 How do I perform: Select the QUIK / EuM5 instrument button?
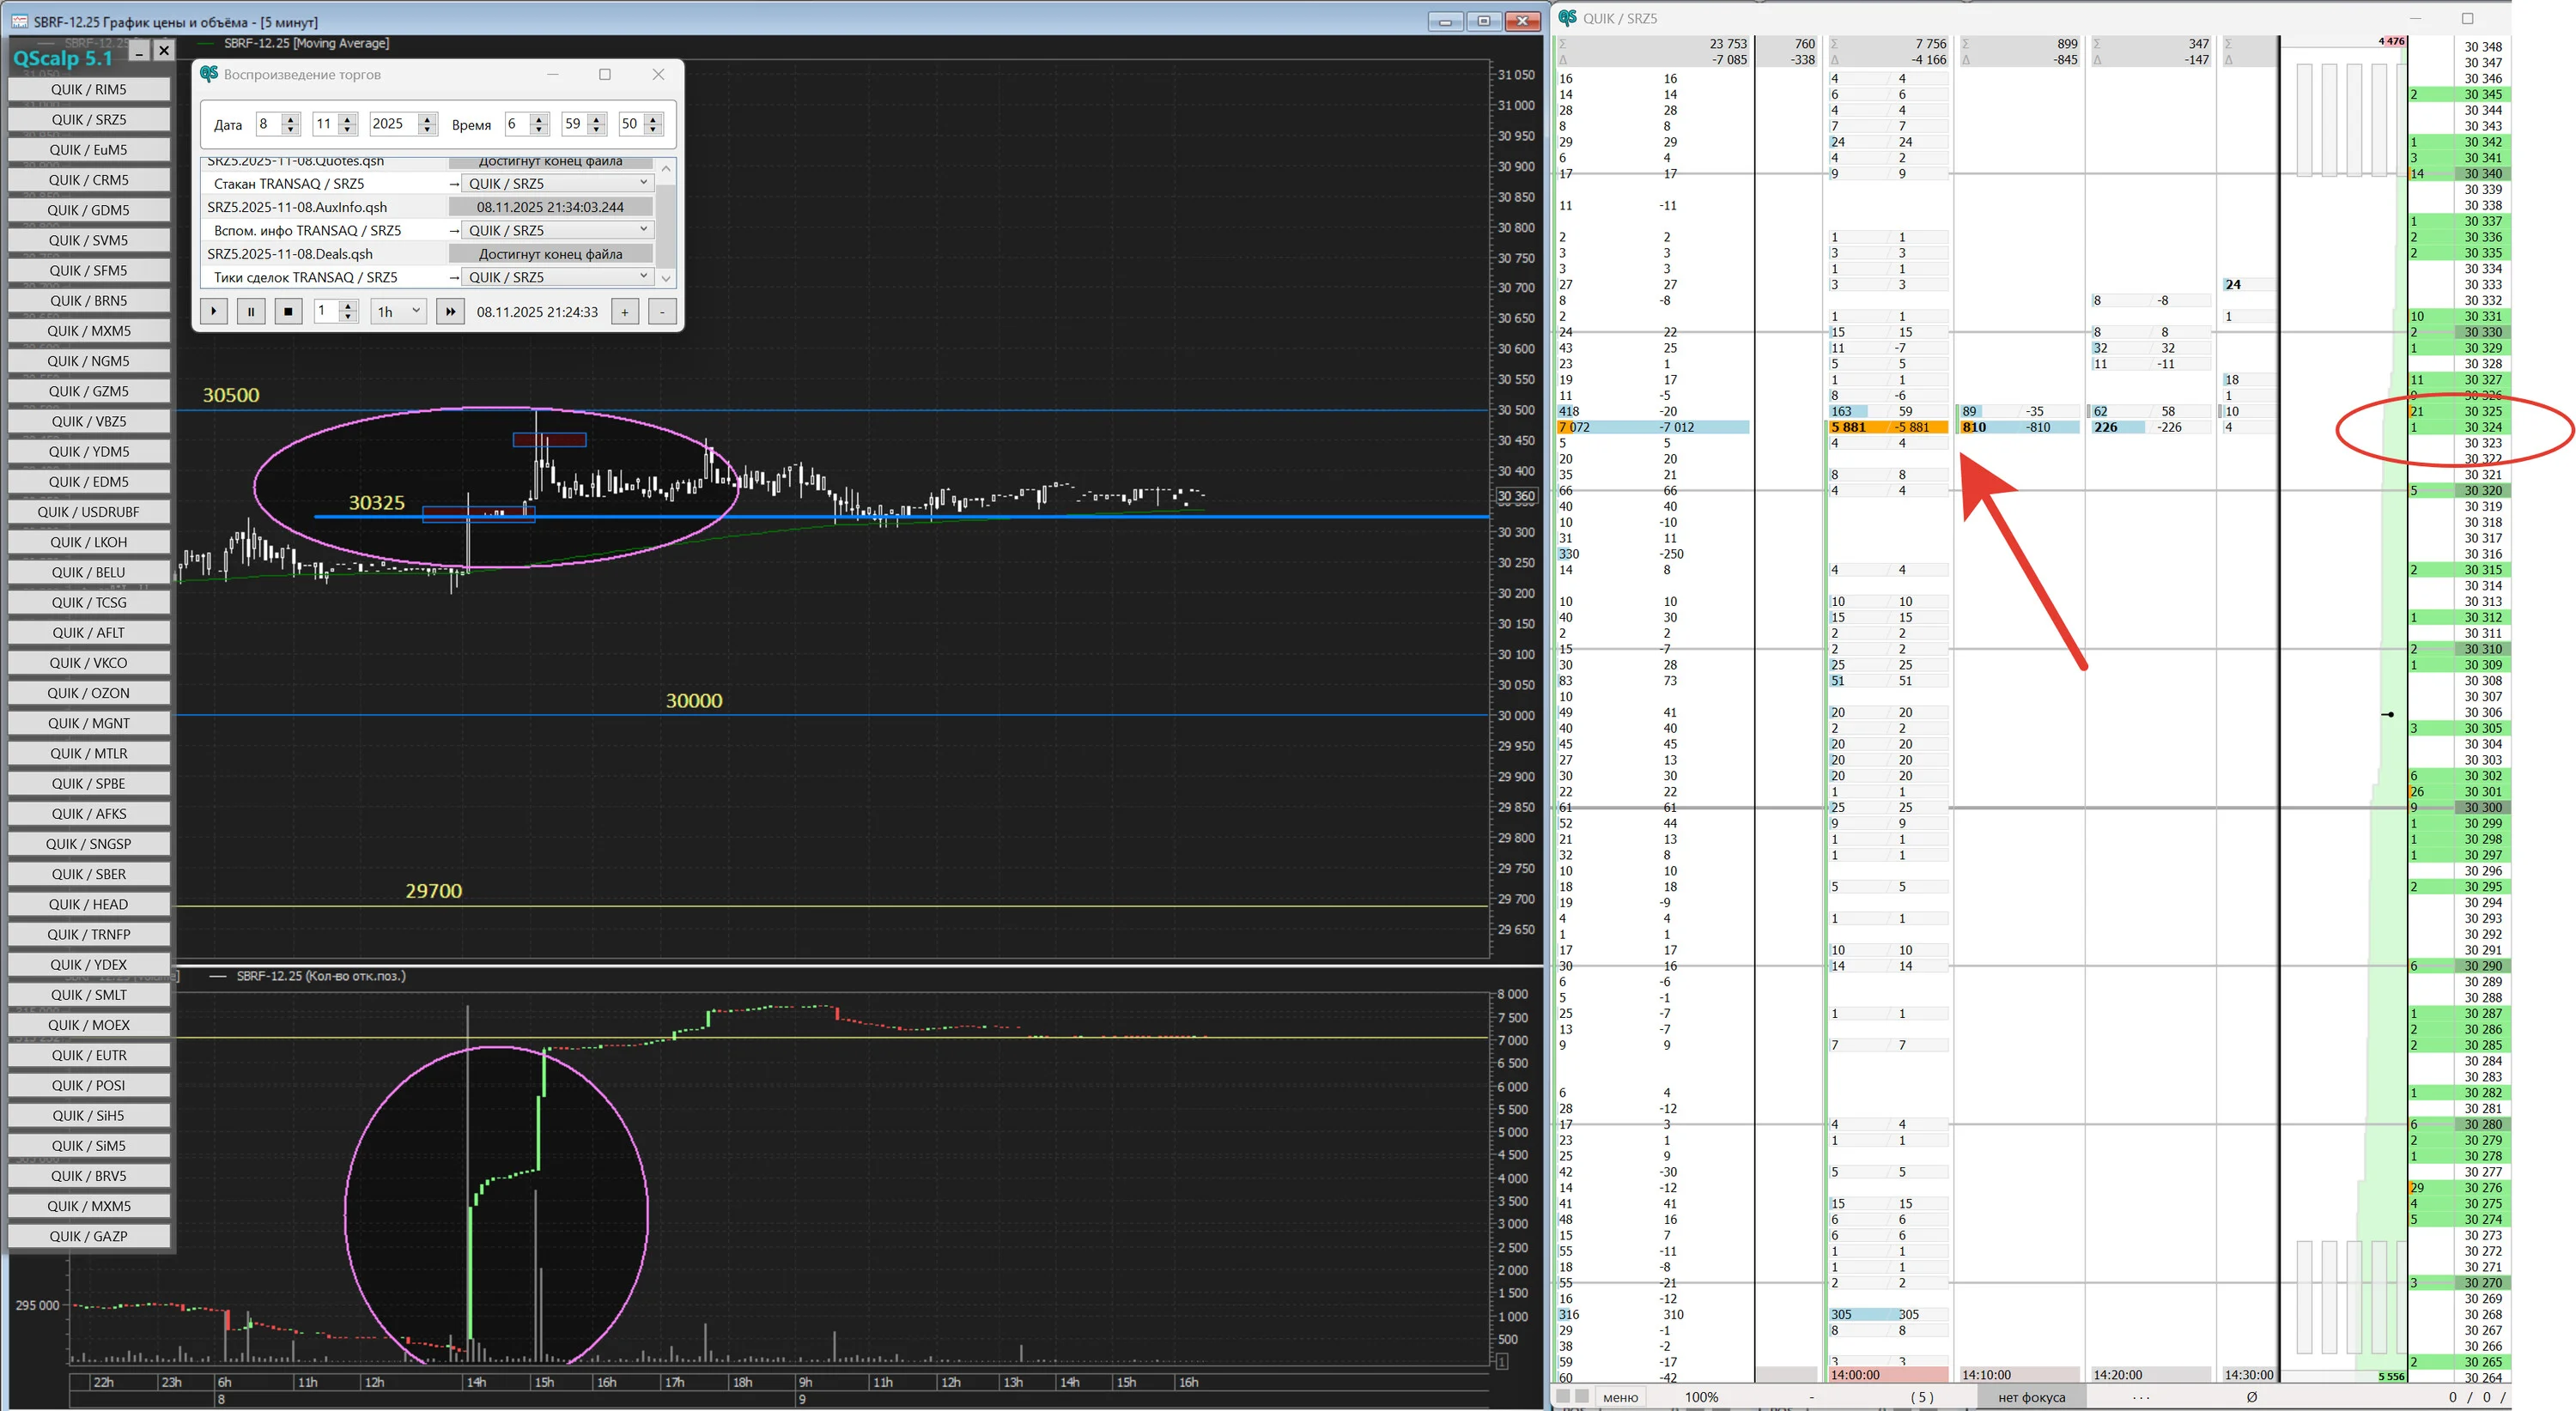pos(89,150)
